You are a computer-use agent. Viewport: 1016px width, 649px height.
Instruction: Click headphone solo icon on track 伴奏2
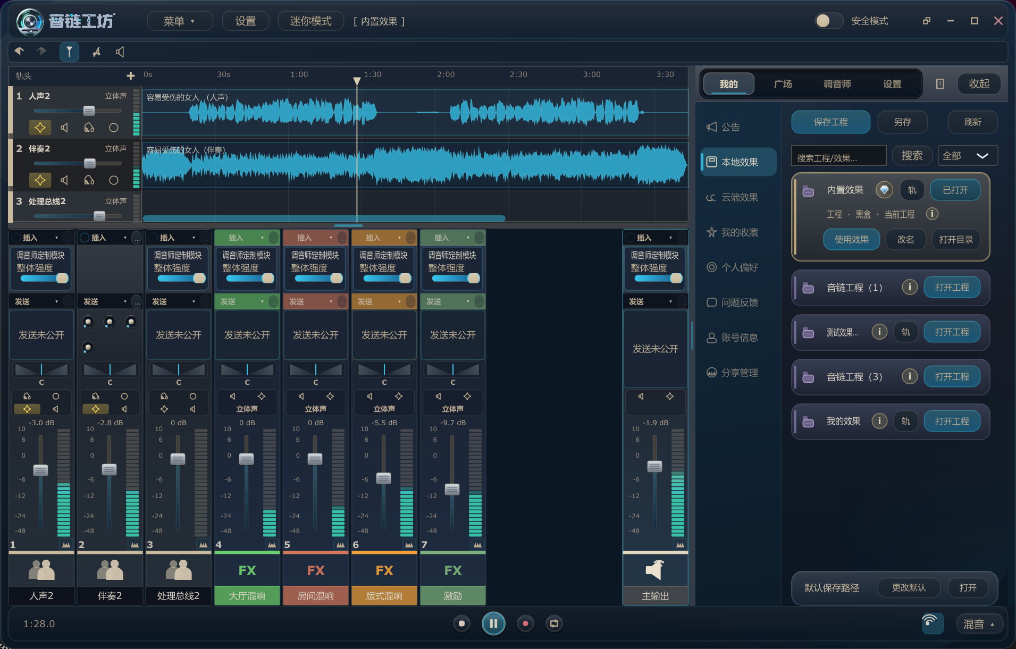click(x=89, y=180)
